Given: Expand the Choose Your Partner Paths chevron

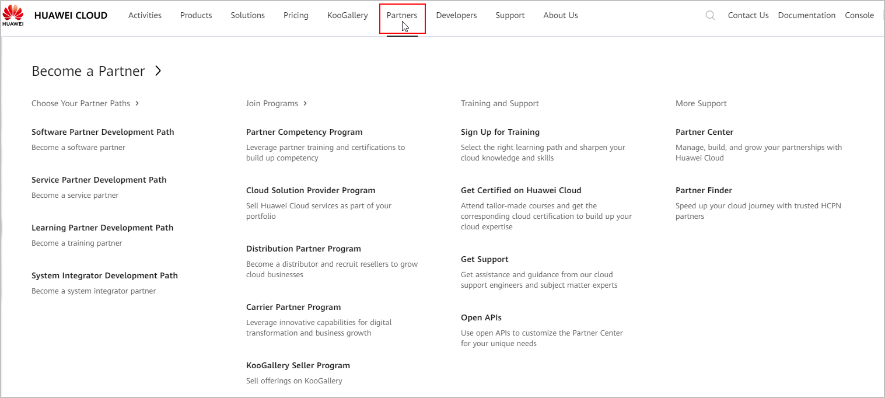Looking at the screenshot, I should click(137, 103).
